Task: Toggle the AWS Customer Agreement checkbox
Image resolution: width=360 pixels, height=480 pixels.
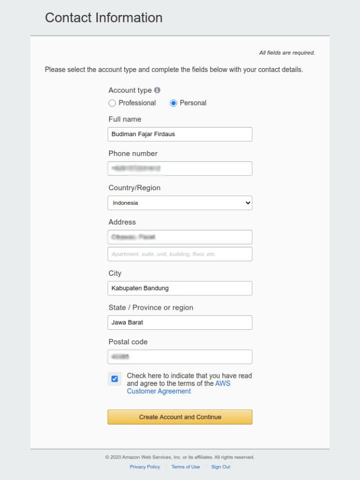Action: [x=114, y=379]
